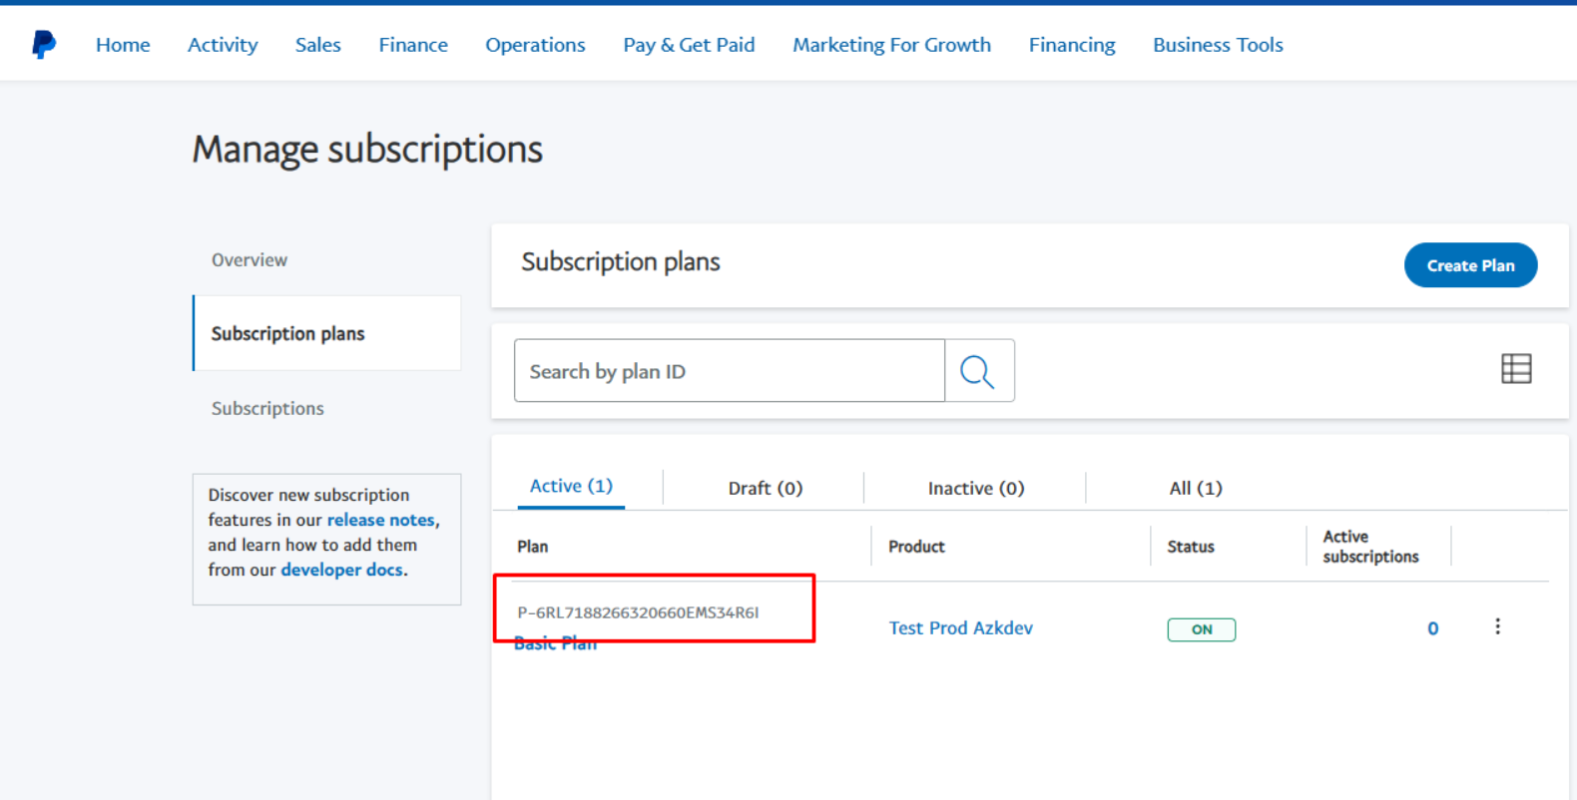Open Subscriptions in the left sidebar
This screenshot has height=800, width=1577.
(x=267, y=408)
